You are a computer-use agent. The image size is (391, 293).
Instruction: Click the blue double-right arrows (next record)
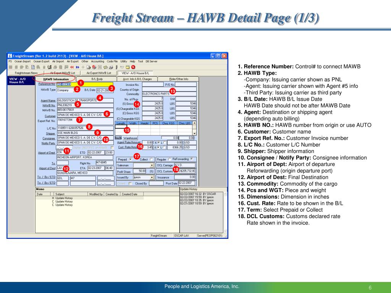coord(78,67)
